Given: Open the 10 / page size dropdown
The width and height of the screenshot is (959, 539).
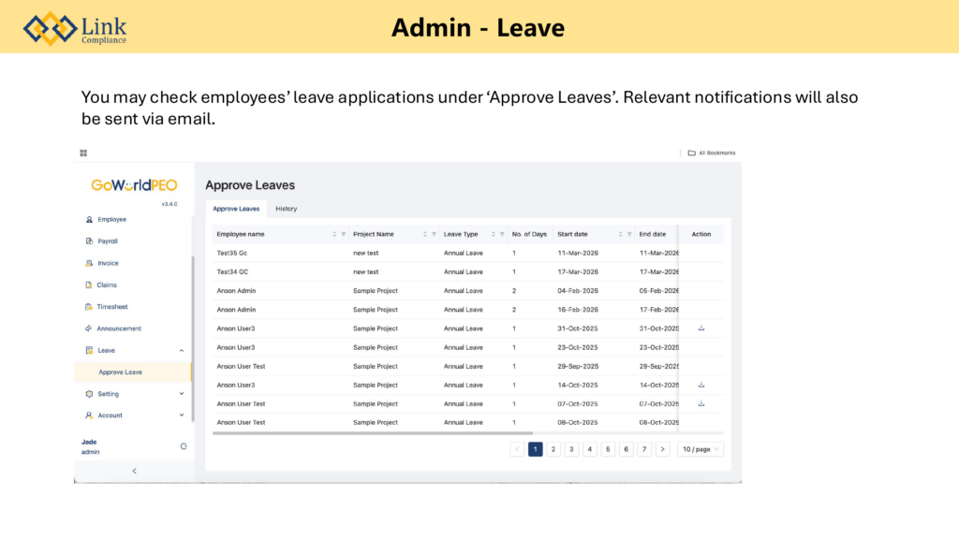Looking at the screenshot, I should [701, 449].
